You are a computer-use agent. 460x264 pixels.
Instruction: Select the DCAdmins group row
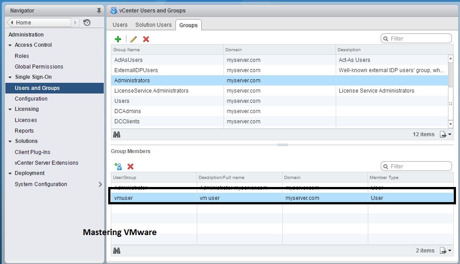tap(280, 111)
